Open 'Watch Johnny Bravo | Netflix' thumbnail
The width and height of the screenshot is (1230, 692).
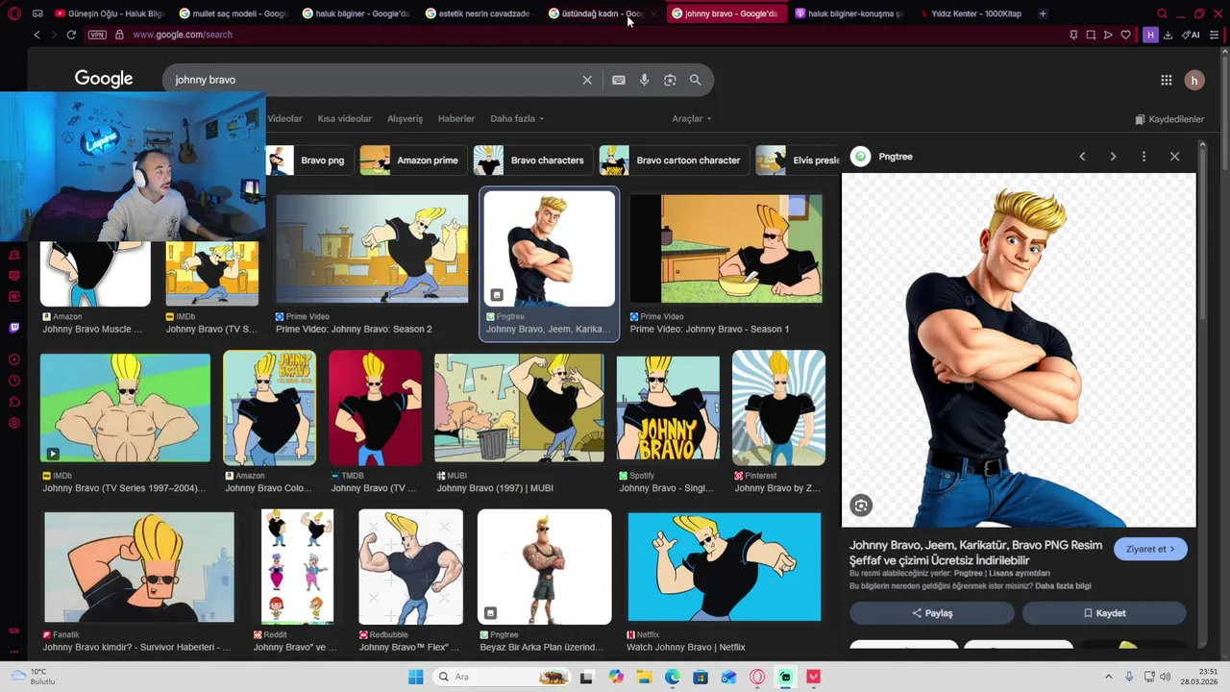pos(725,567)
